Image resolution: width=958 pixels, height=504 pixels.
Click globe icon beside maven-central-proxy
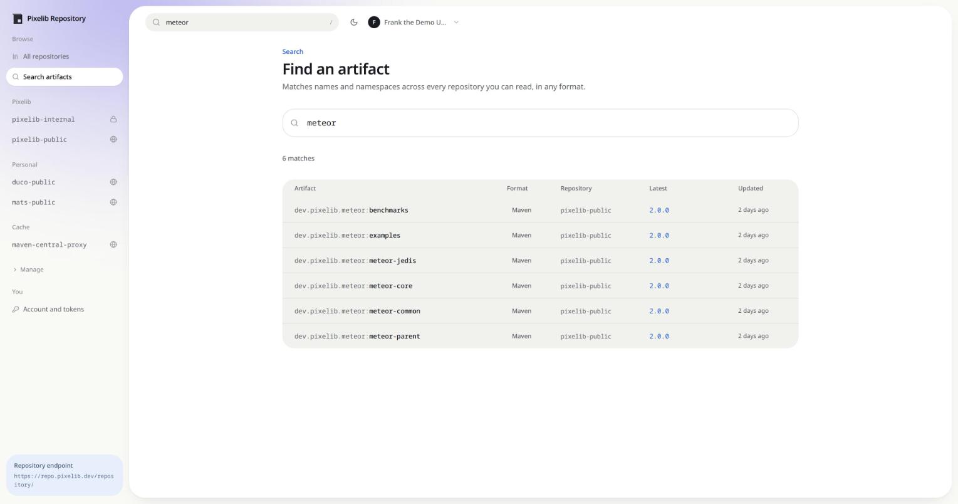pyautogui.click(x=113, y=244)
